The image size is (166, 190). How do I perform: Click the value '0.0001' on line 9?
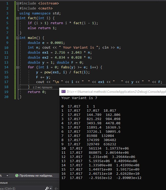tap(57, 43)
